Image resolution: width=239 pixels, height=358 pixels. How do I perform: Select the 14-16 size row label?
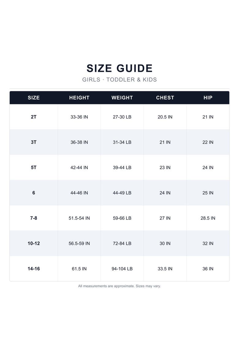[x=34, y=269]
